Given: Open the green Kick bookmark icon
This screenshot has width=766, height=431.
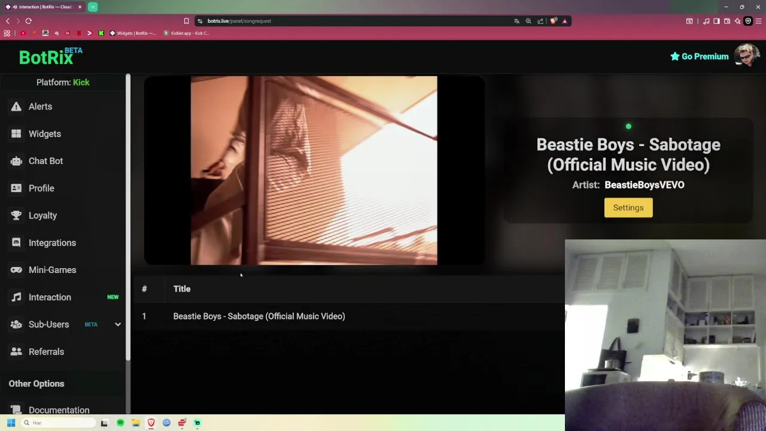Looking at the screenshot, I should [x=101, y=33].
